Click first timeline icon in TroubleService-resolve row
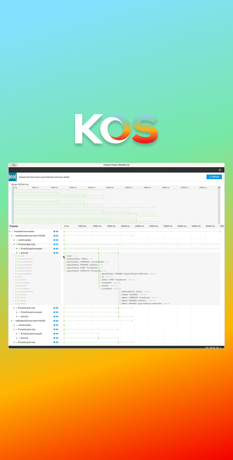Image resolution: width=233 pixels, height=460 pixels. 54,231
